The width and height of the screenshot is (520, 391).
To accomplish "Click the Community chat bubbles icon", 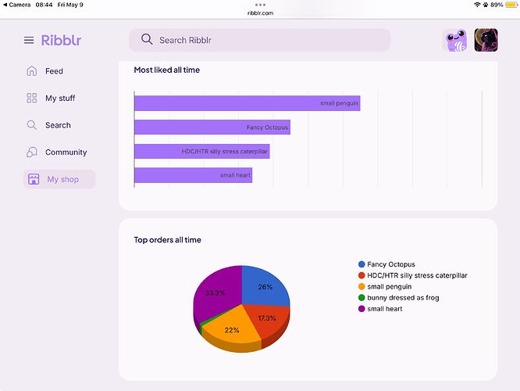I will point(32,152).
